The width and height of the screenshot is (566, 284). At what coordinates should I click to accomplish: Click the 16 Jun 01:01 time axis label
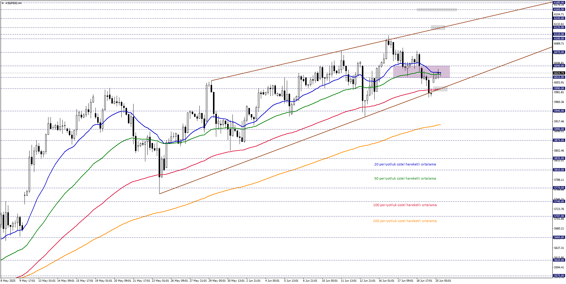tap(386, 281)
